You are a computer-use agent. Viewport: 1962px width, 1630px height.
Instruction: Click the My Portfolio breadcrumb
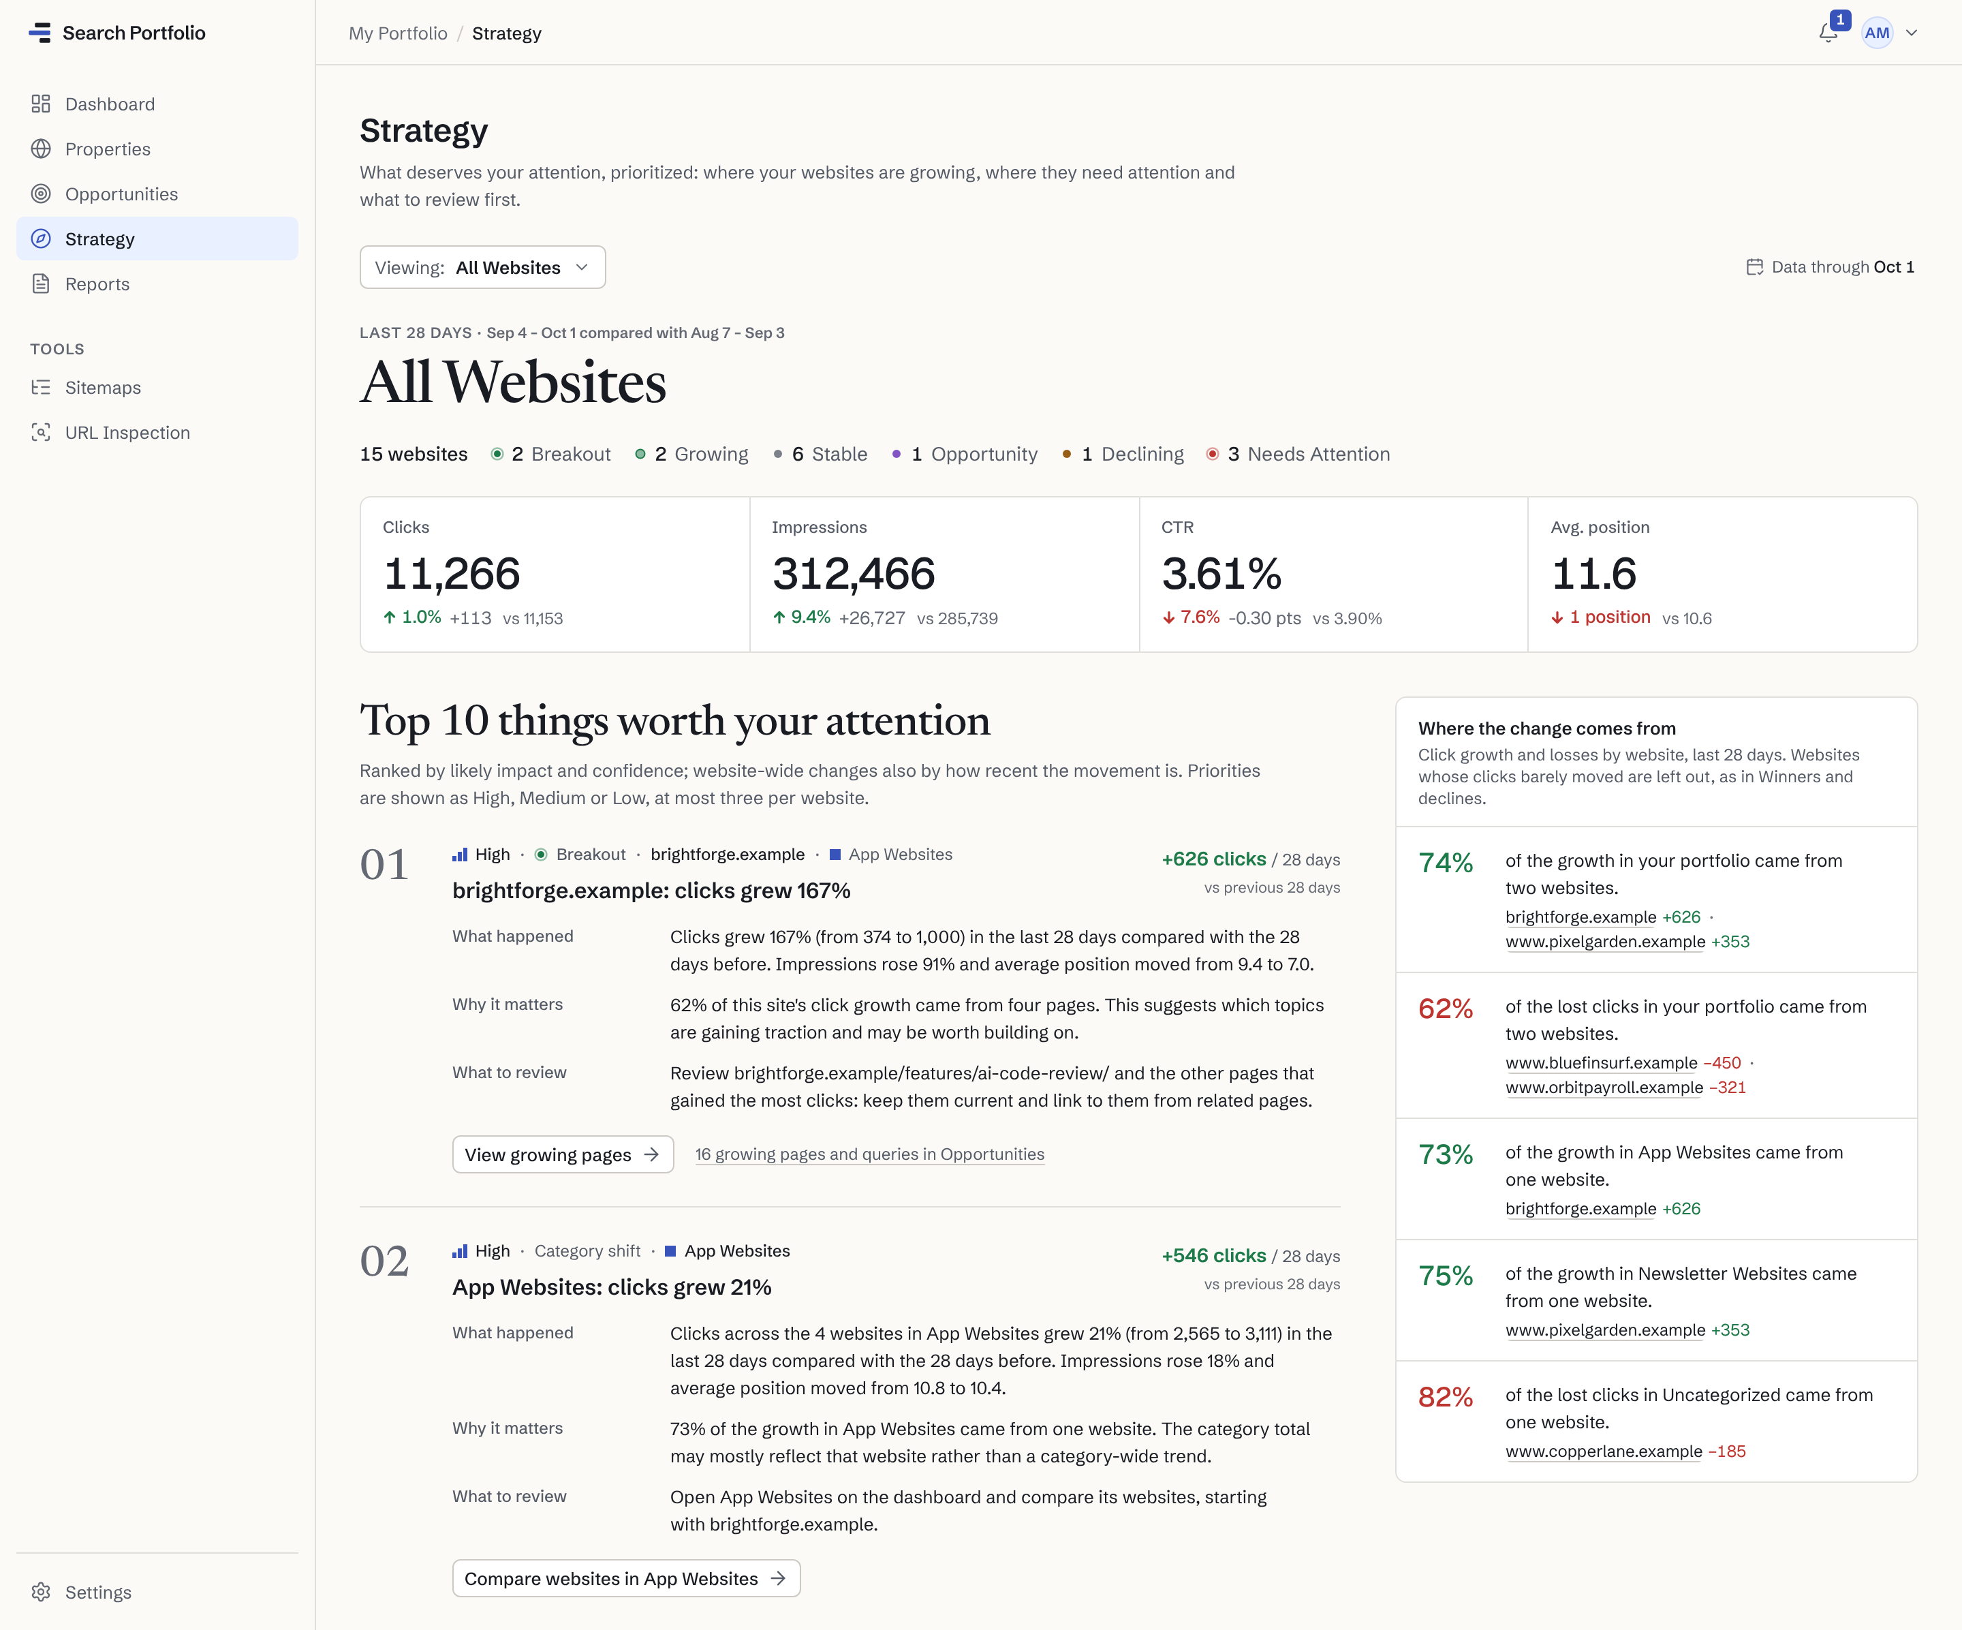point(398,33)
